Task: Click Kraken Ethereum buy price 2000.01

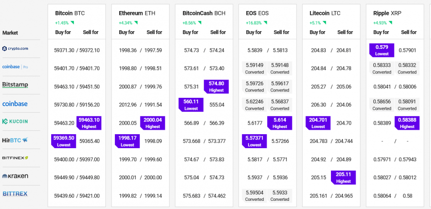Action: point(128,178)
